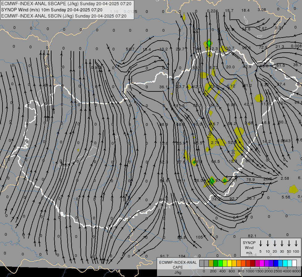Image resolution: width=302 pixels, height=277 pixels.
Task: Pick the pure blue CAPE legend swatch
Action: pyautogui.click(x=275, y=263)
